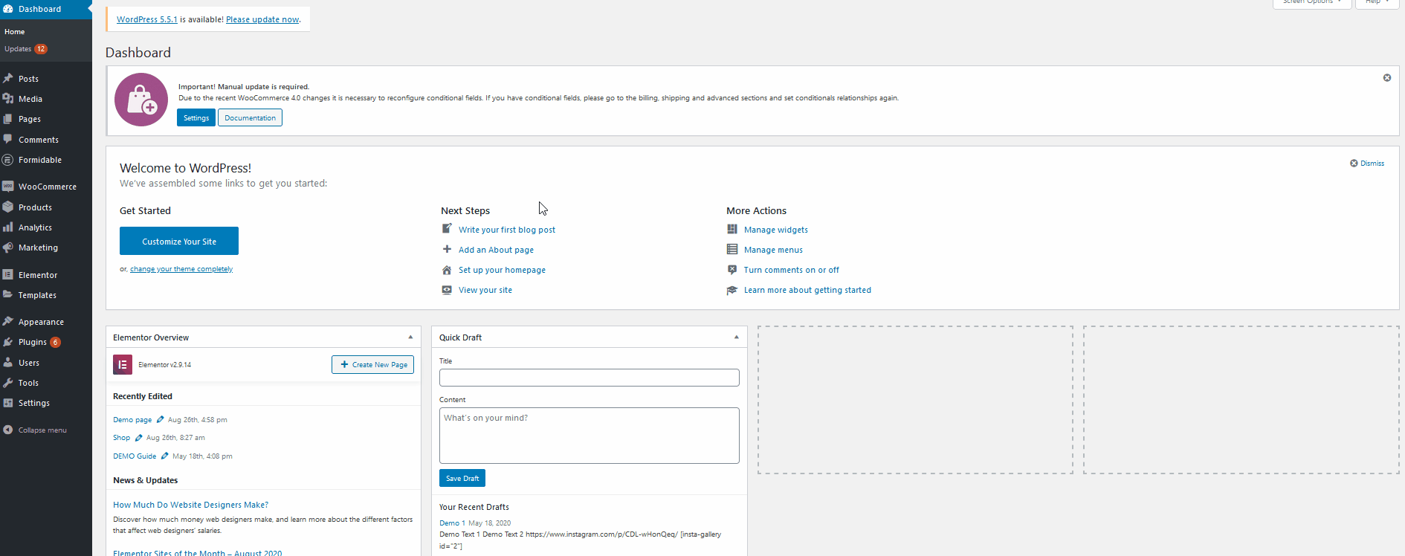
Task: Open the Demo page recently edited link
Action: [x=132, y=419]
